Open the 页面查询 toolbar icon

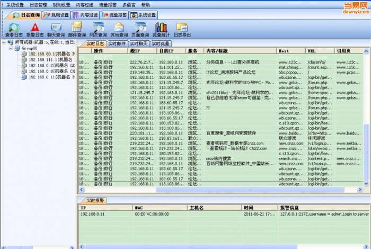(x=140, y=30)
